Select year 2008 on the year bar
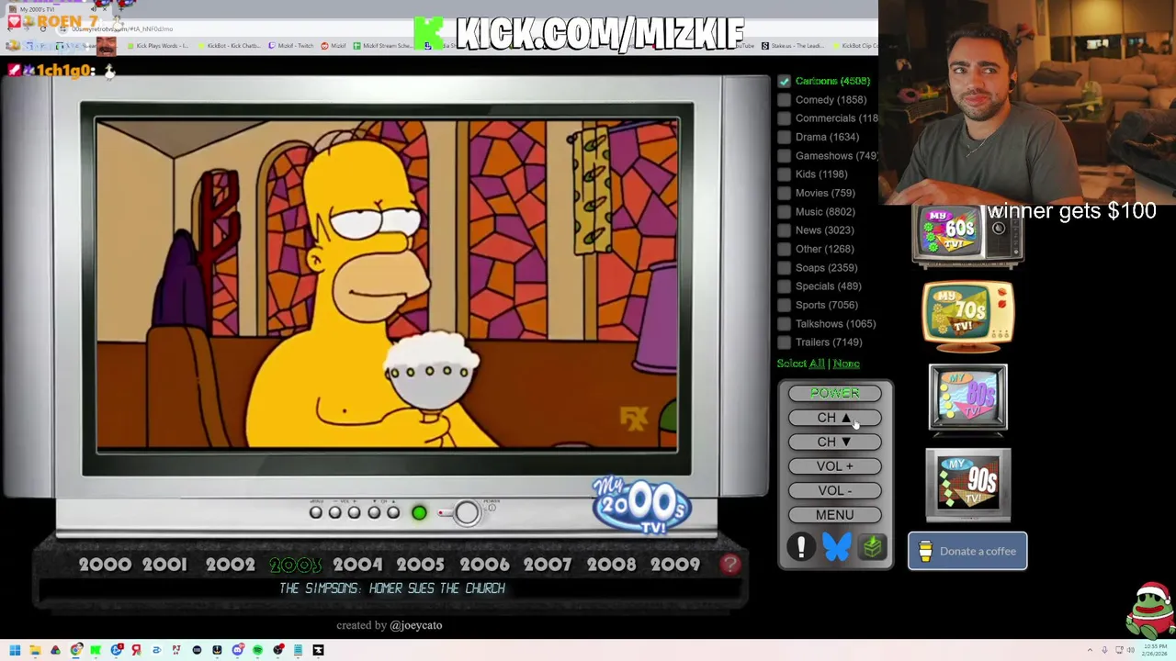The image size is (1176, 661). pos(611,566)
